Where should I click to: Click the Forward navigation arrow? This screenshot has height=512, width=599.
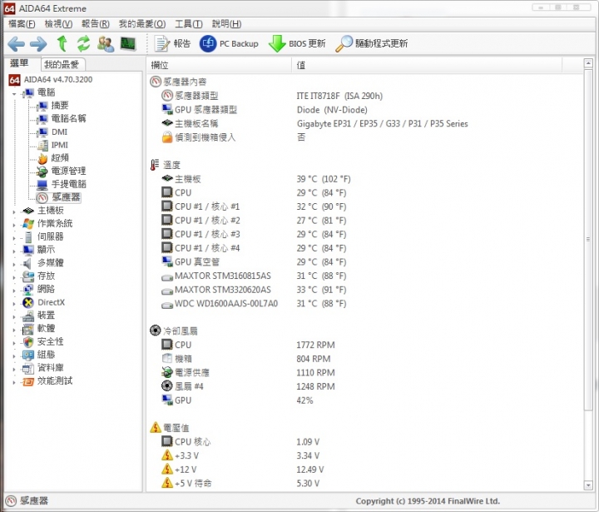pos(38,43)
